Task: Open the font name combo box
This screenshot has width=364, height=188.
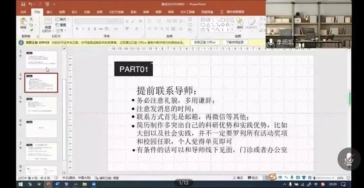Action: (x=93, y=21)
